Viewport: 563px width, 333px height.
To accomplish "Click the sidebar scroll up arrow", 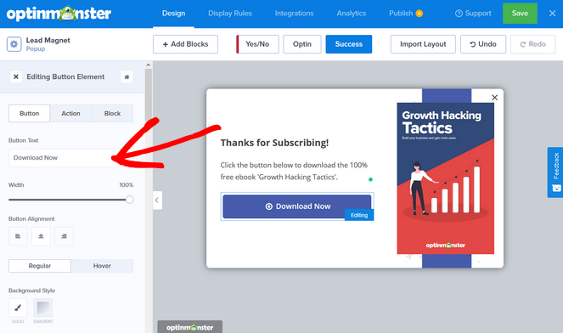I will (x=149, y=65).
